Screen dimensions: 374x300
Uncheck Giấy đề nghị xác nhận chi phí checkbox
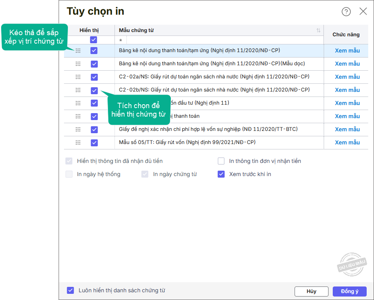(94, 130)
